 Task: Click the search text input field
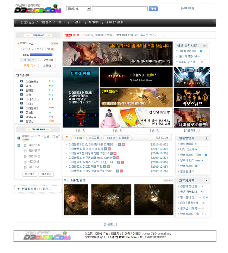120,9
